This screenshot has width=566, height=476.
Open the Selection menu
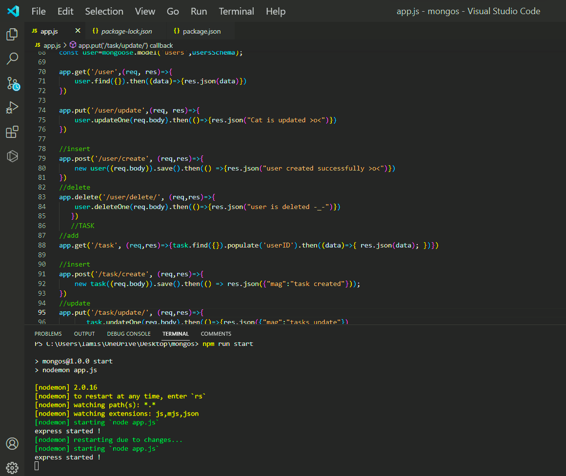(104, 12)
